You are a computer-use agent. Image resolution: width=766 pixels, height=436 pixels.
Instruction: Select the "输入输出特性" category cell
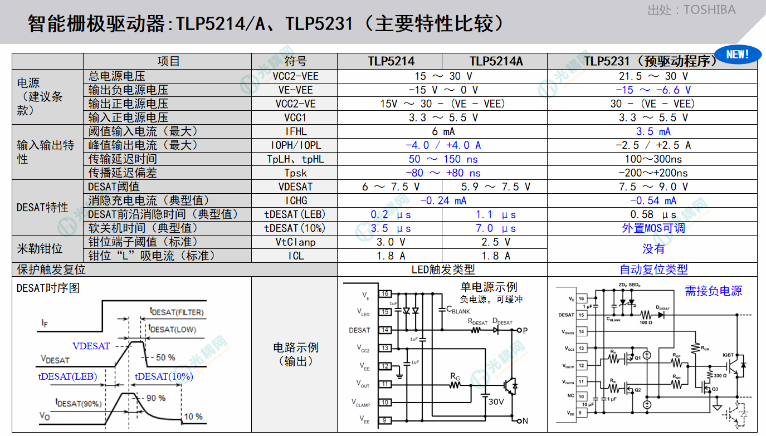coord(48,152)
